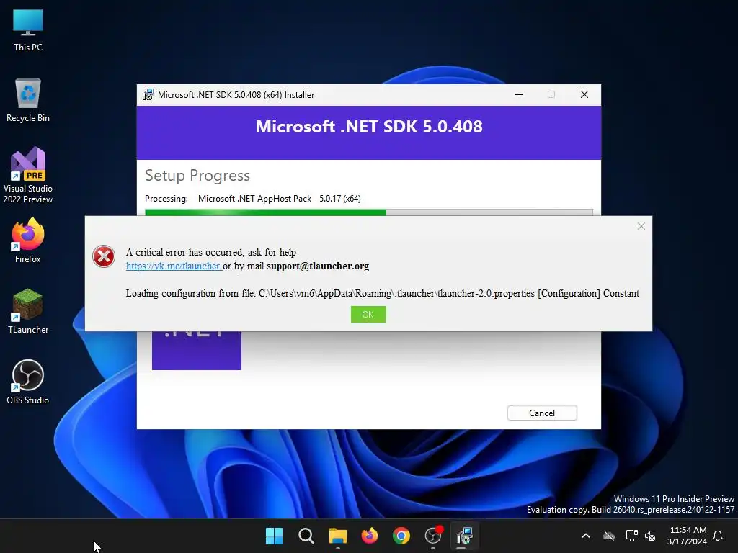This screenshot has height=553, width=738.
Task: Click the muted volume tray icon
Action: [x=650, y=536]
